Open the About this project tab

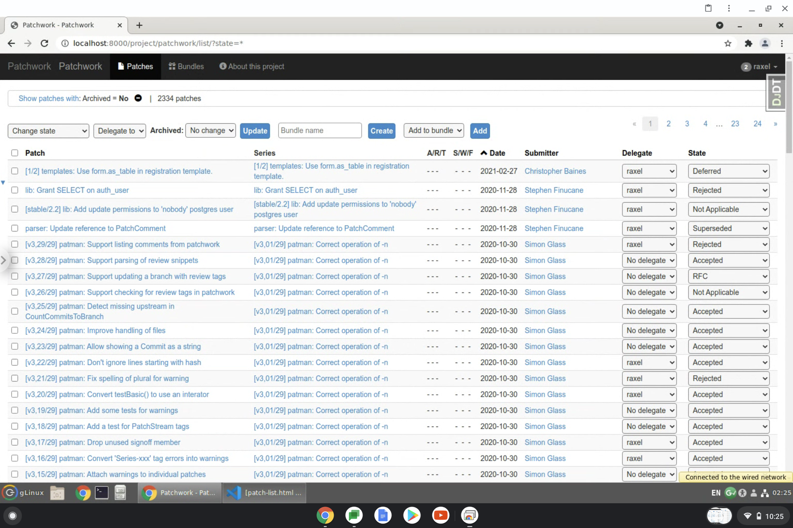pyautogui.click(x=252, y=66)
